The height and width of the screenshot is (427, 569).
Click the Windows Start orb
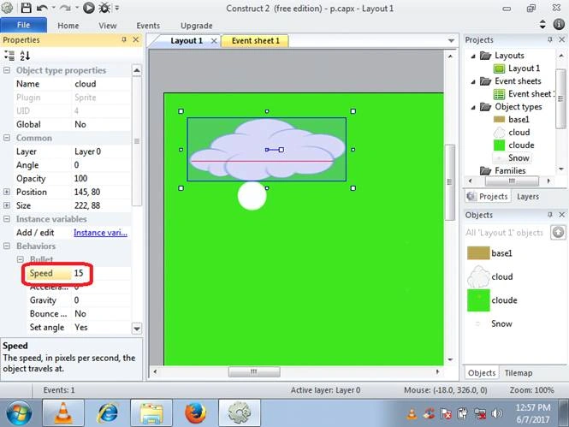[x=19, y=412]
